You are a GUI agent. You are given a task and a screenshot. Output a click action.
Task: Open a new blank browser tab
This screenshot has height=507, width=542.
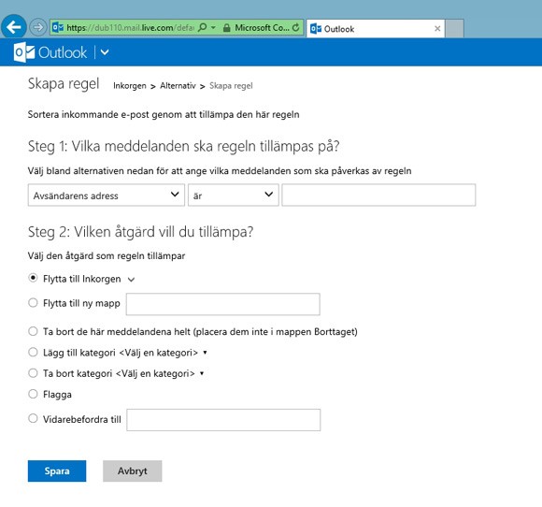click(454, 28)
